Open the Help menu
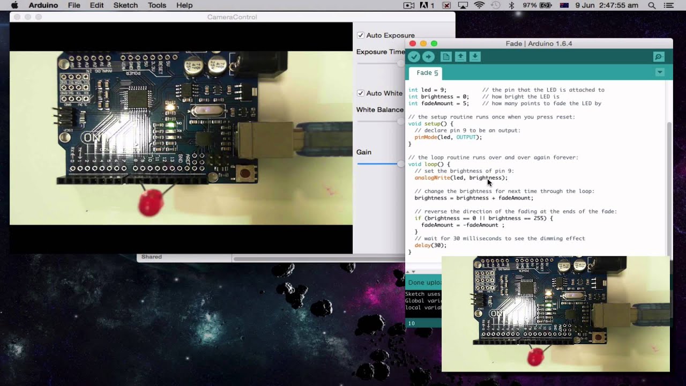 pyautogui.click(x=184, y=5)
